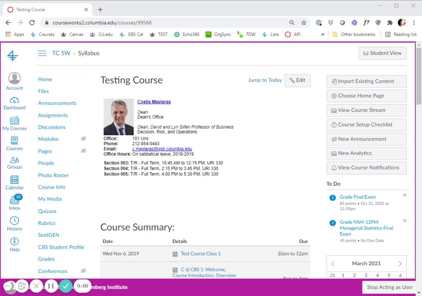Image resolution: width=422 pixels, height=296 pixels.
Task: Open CBS Student Profile in course menu
Action: (61, 247)
